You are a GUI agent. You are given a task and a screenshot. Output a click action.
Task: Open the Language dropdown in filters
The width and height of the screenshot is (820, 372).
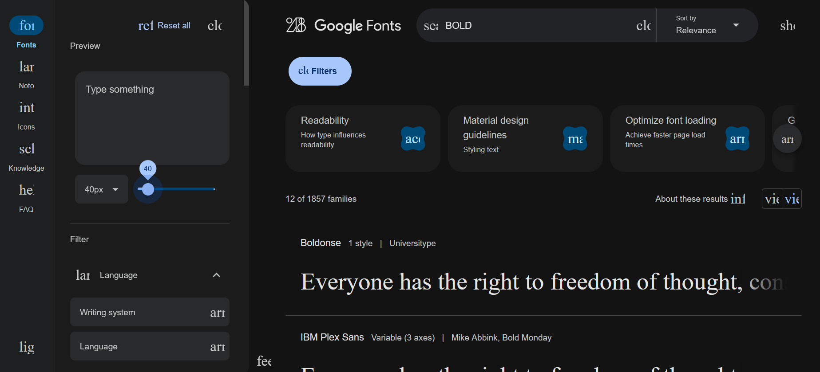(x=150, y=346)
